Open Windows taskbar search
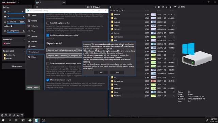The width and height of the screenshot is (218, 123). coord(10,120)
